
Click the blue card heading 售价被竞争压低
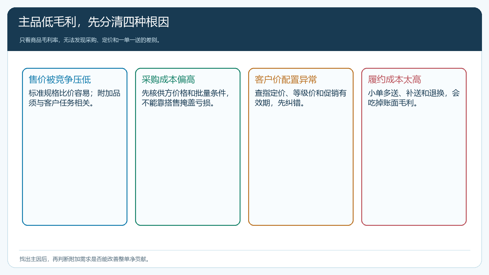pyautogui.click(x=60, y=79)
